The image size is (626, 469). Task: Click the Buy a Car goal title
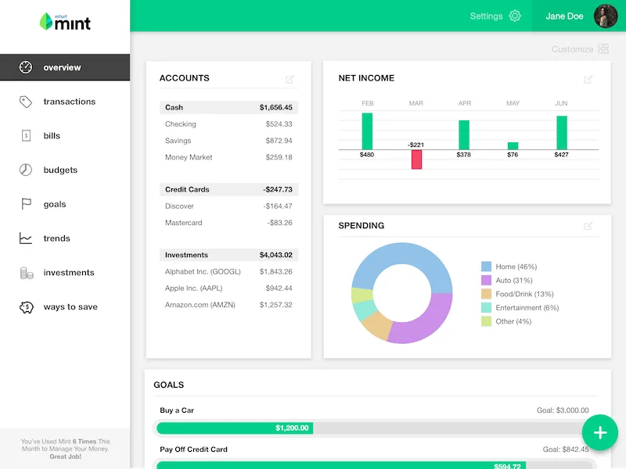point(177,410)
